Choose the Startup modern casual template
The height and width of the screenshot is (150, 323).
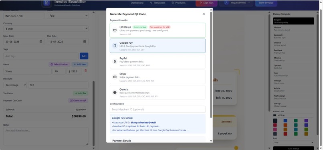point(293,105)
